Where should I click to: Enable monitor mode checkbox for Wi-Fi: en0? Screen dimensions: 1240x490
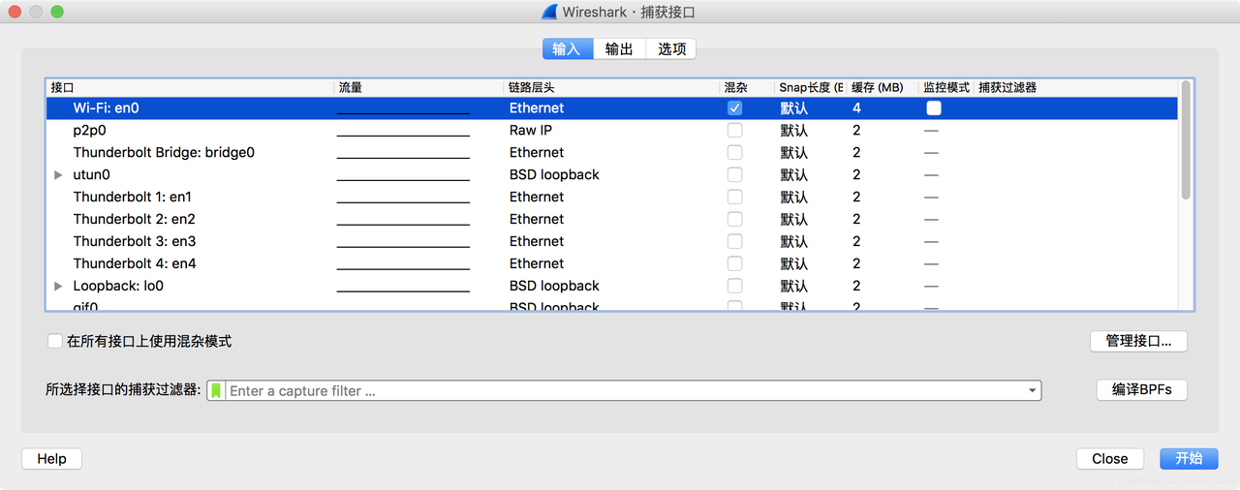click(934, 108)
